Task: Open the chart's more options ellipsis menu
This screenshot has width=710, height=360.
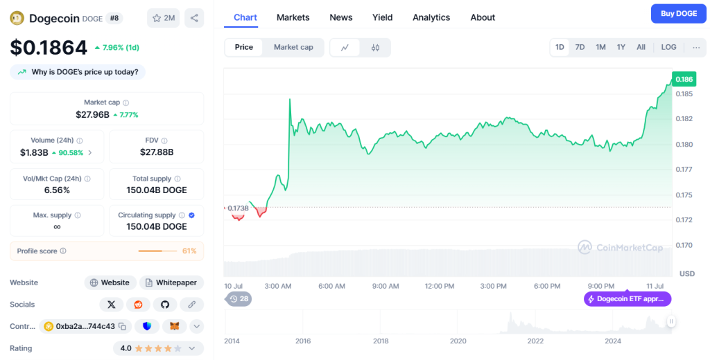Action: pyautogui.click(x=695, y=48)
